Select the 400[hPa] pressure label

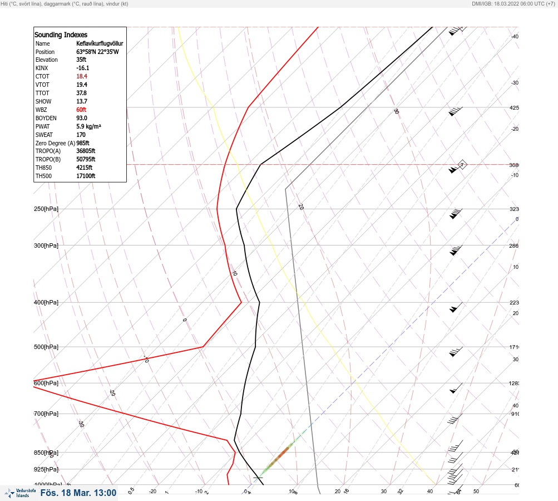click(x=46, y=302)
